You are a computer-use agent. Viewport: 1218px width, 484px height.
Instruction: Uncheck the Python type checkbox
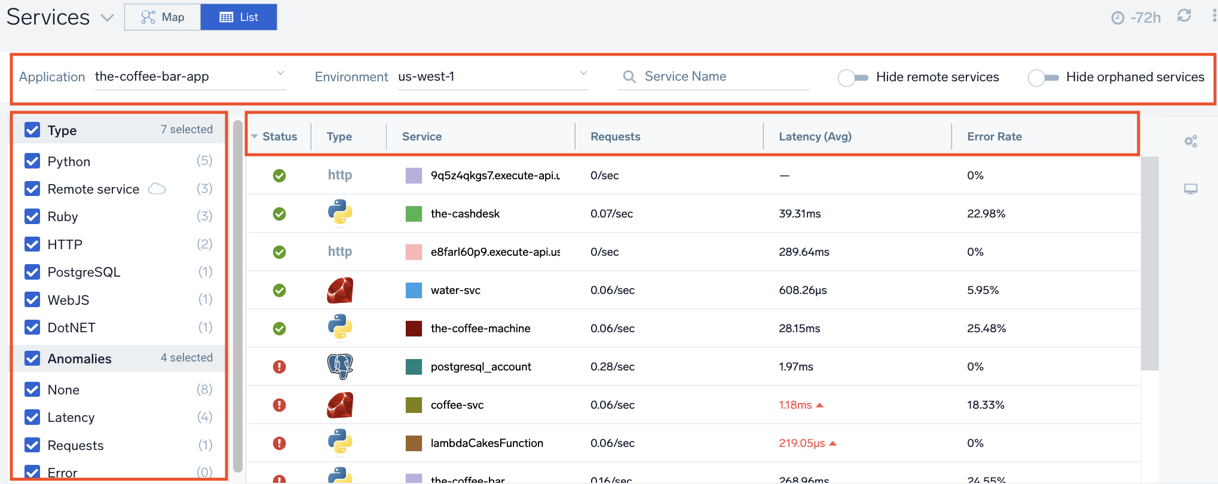pos(32,161)
